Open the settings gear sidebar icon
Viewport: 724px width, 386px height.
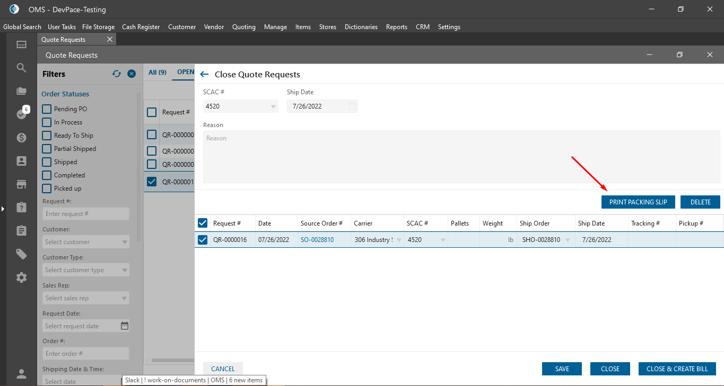click(21, 277)
